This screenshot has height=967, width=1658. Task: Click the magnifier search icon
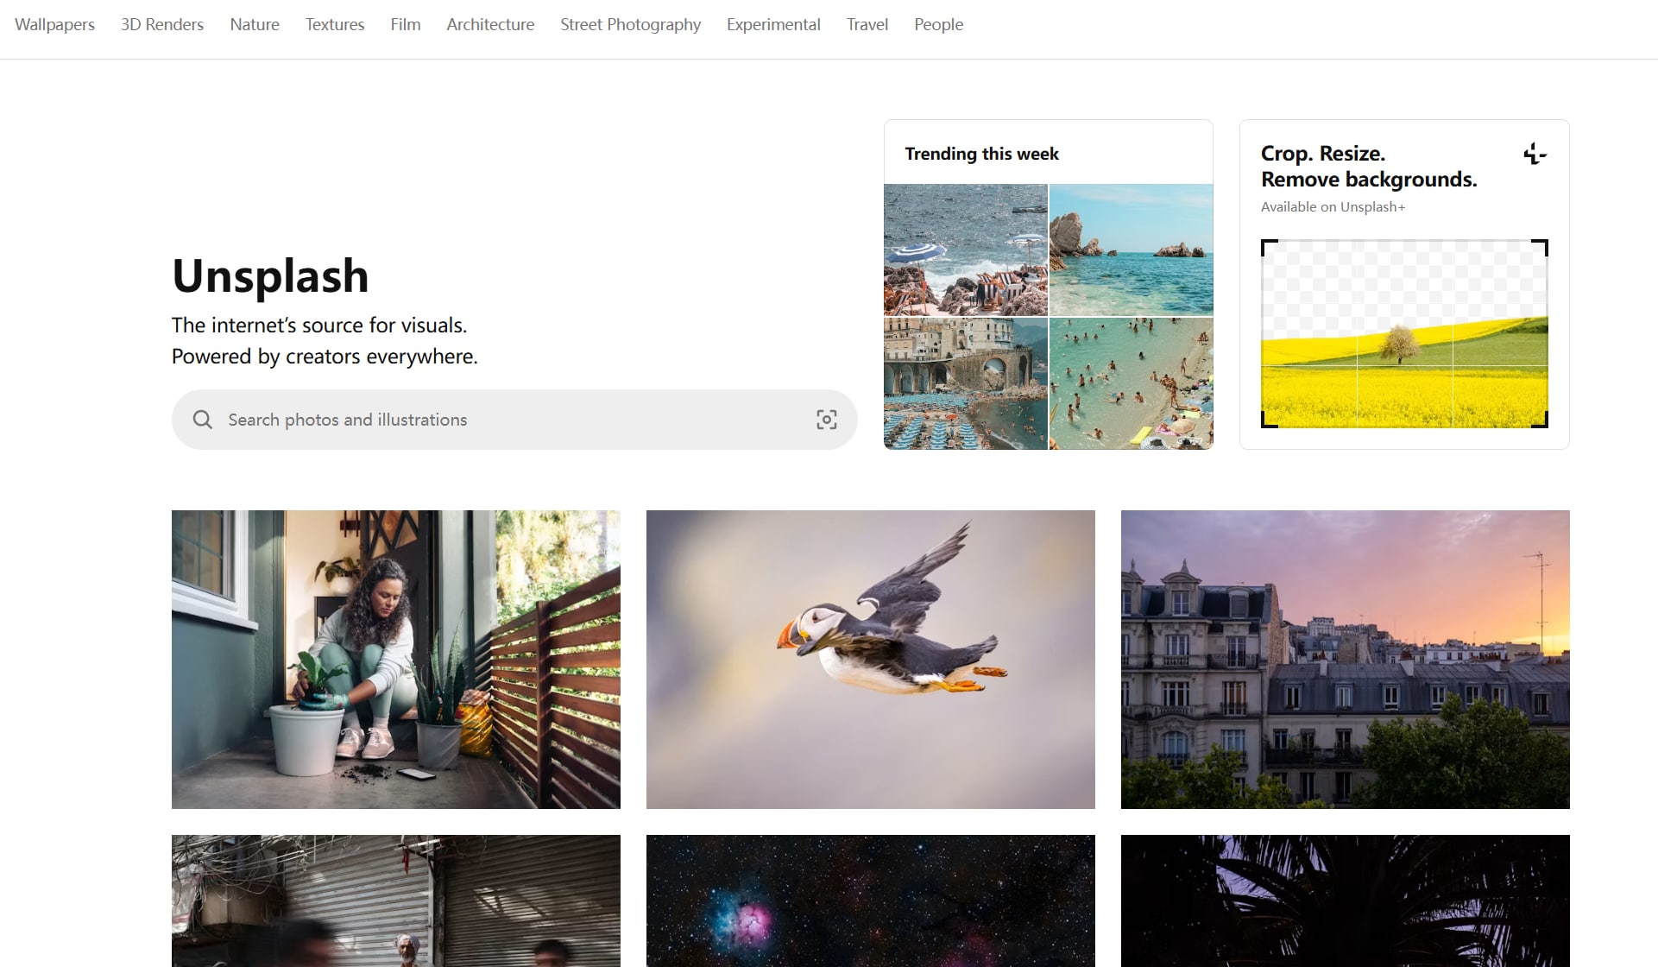tap(202, 420)
